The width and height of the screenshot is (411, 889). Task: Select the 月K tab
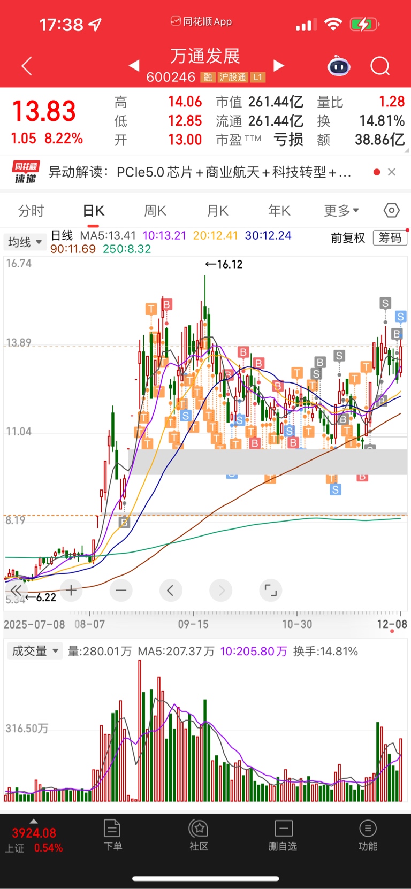218,211
